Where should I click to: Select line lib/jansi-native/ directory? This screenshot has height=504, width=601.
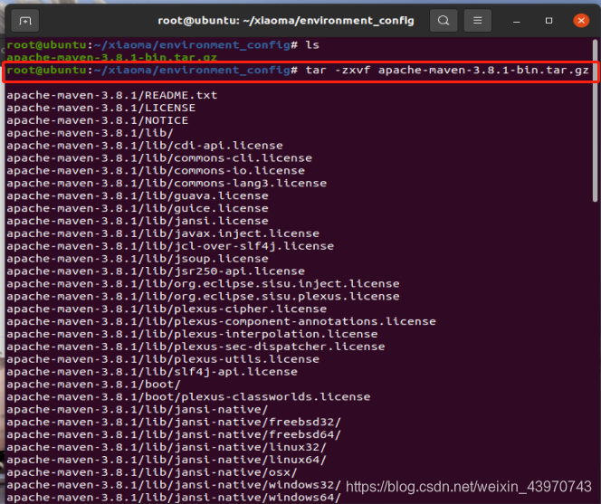pos(138,410)
